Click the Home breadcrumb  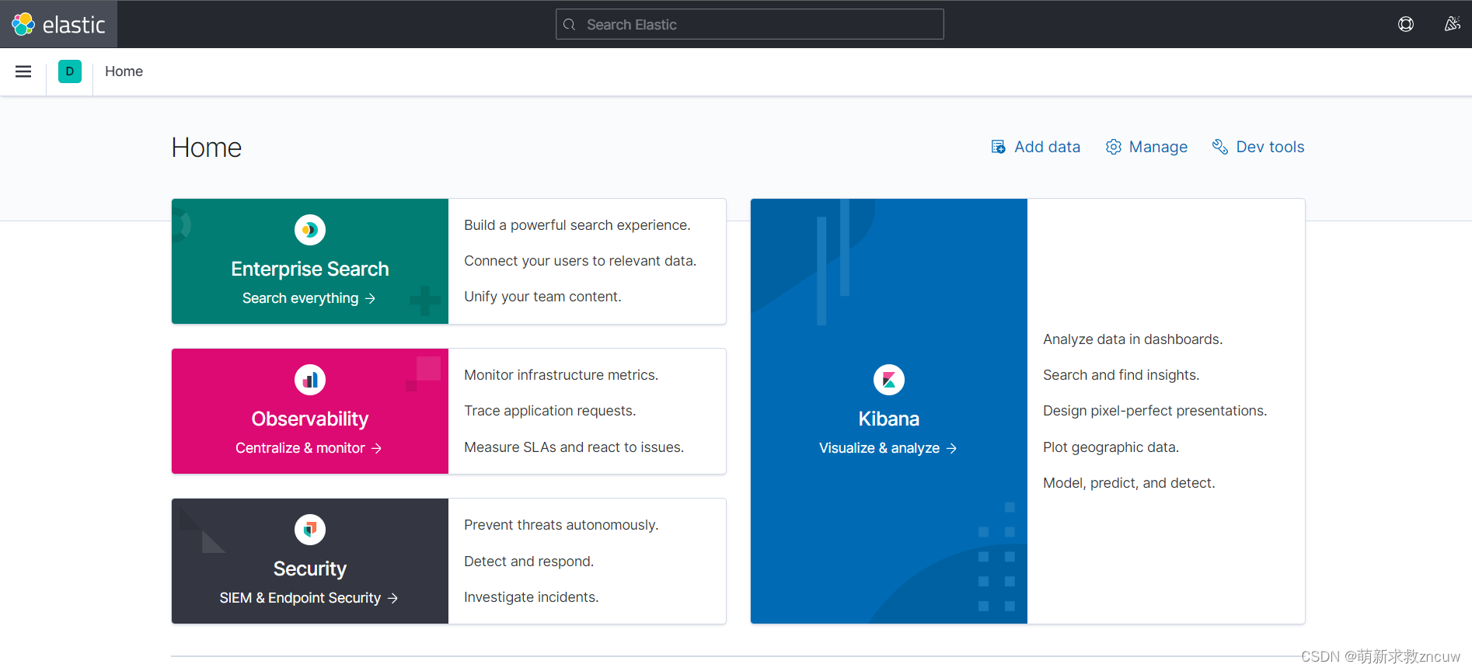(x=124, y=71)
